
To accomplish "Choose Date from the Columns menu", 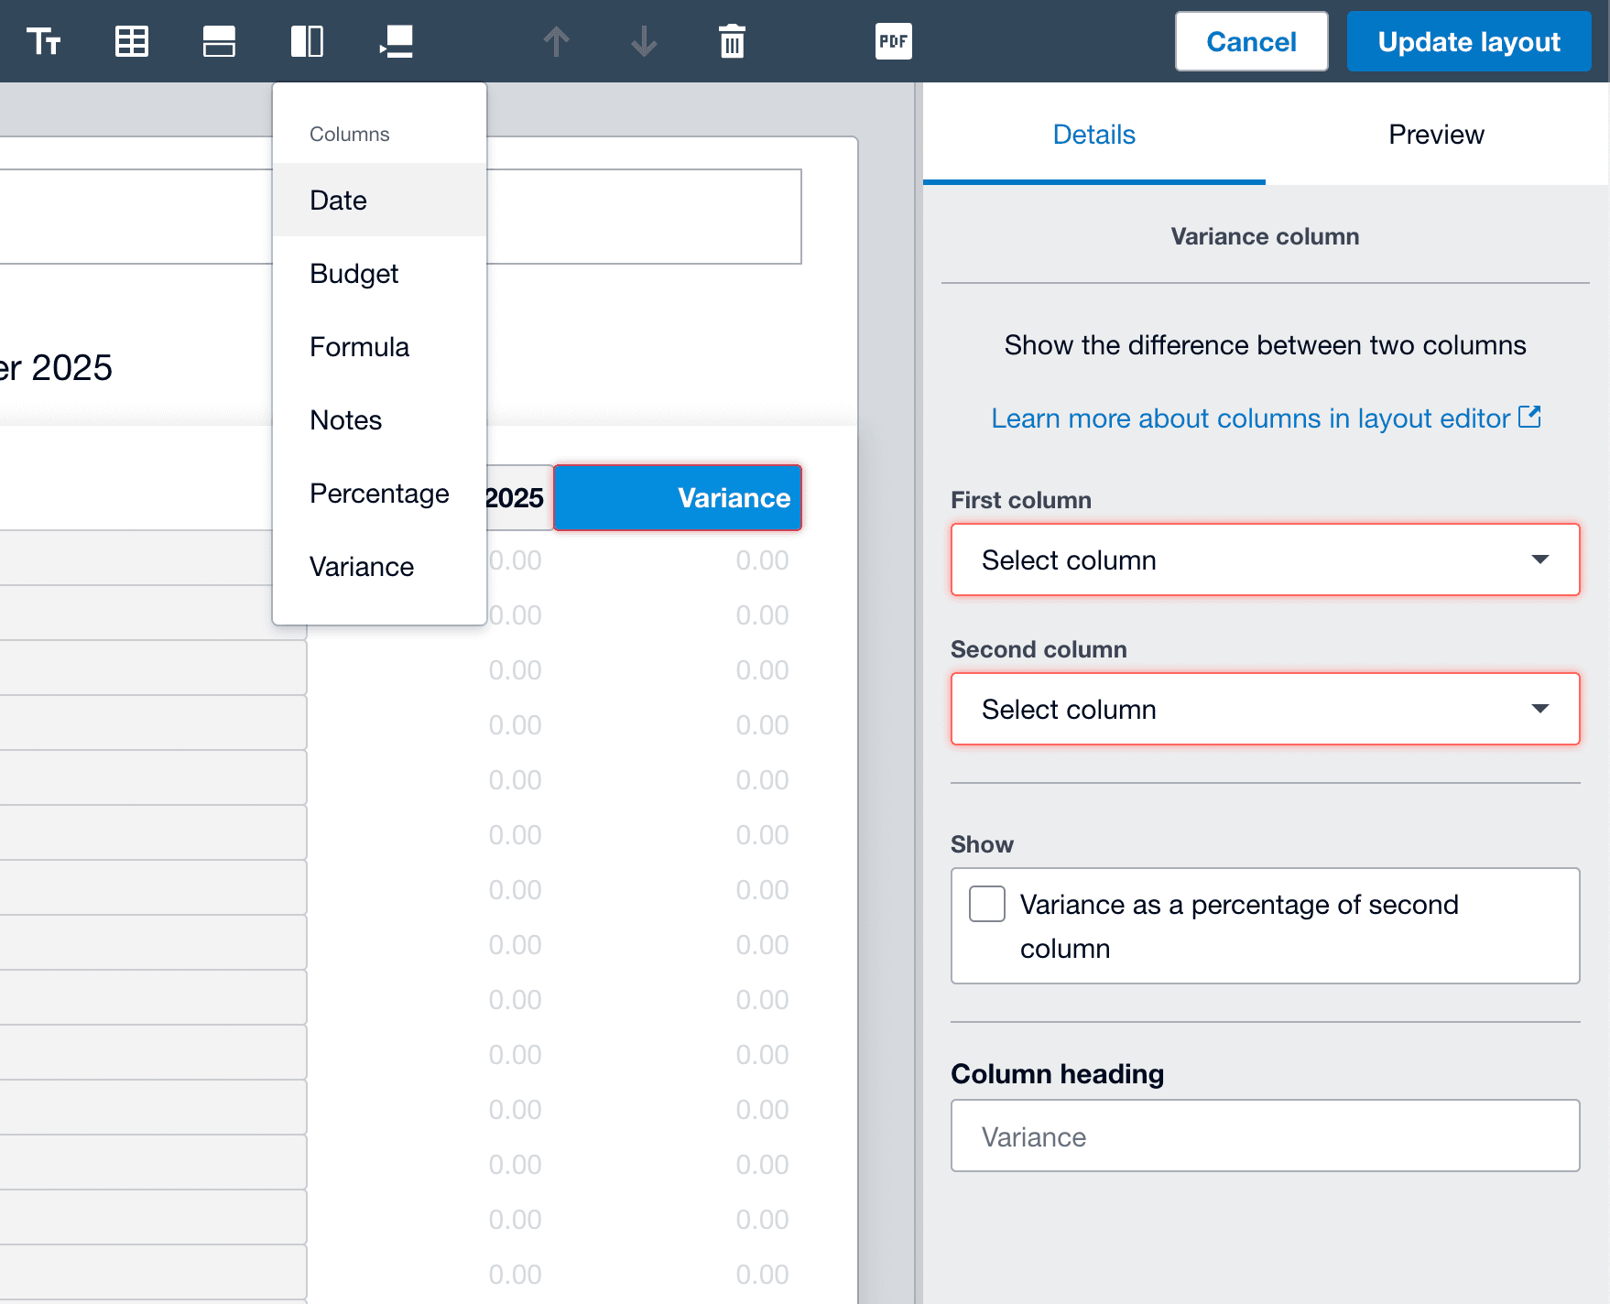I will click(x=338, y=200).
